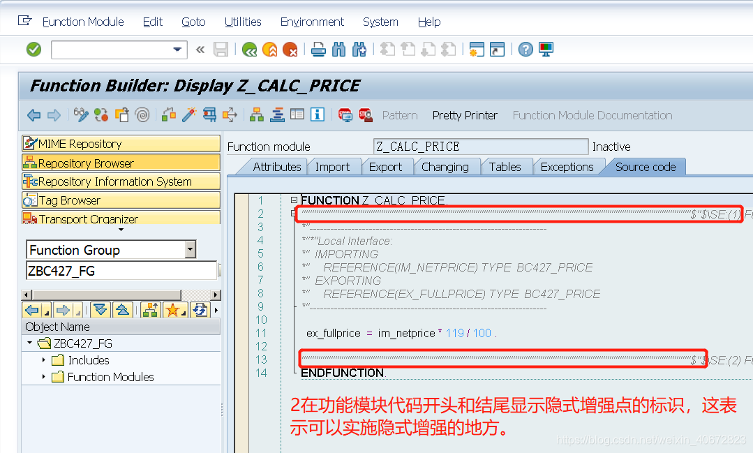Click the green Back icon in standard toolbar
The width and height of the screenshot is (753, 453).
[249, 49]
